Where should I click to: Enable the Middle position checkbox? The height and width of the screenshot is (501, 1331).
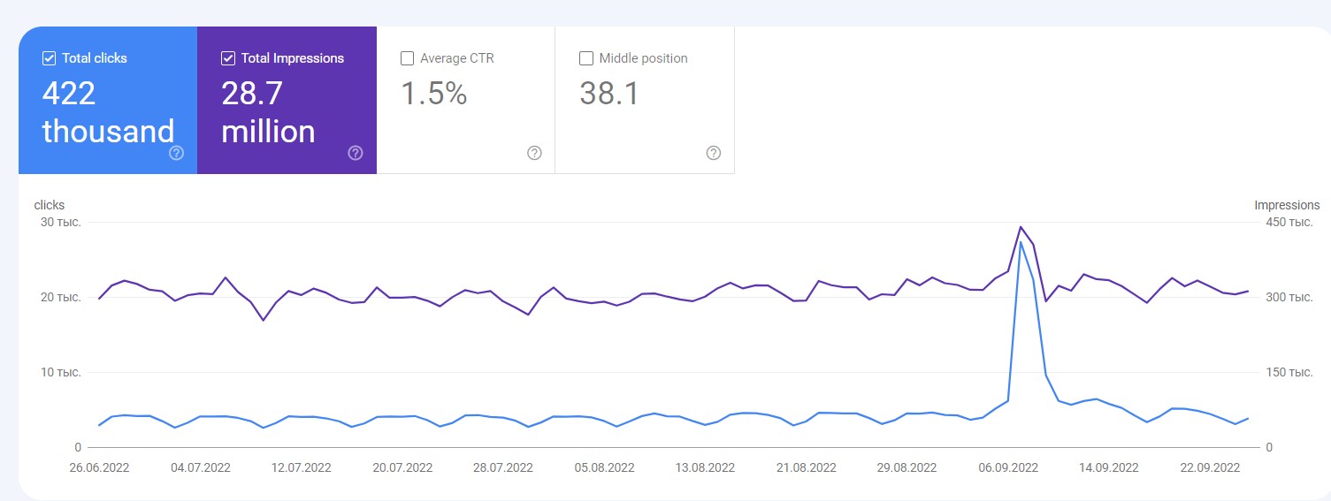(585, 58)
